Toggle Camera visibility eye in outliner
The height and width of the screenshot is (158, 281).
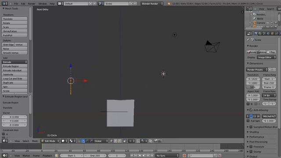tap(267, 23)
